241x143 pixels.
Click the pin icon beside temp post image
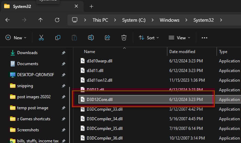(x=63, y=108)
